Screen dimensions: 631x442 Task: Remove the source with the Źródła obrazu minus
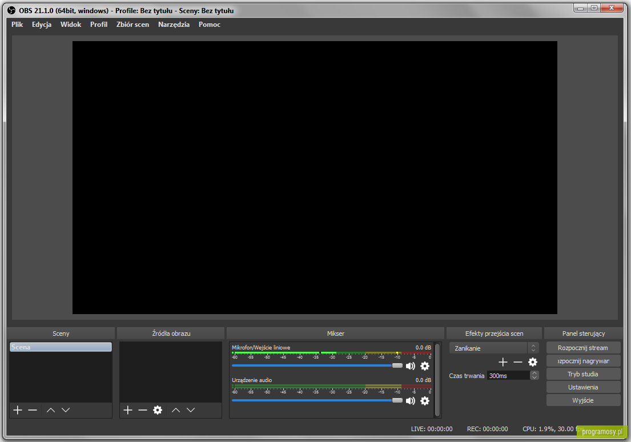pos(143,410)
